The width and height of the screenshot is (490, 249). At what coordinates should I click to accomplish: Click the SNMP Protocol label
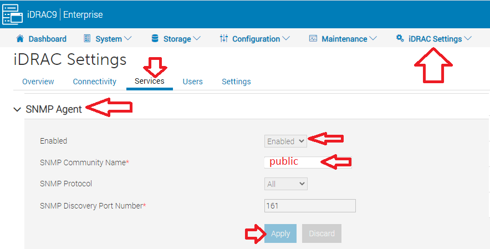coord(66,184)
